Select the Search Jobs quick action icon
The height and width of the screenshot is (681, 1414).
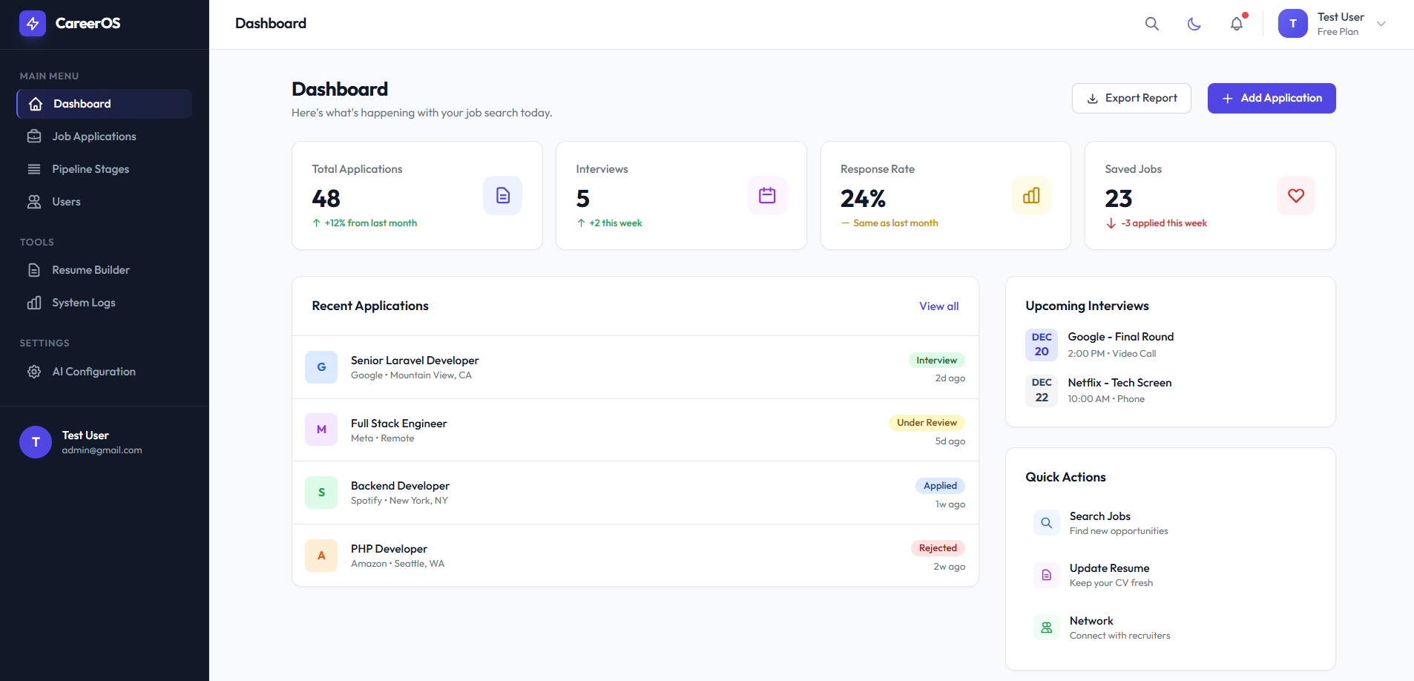(x=1046, y=523)
